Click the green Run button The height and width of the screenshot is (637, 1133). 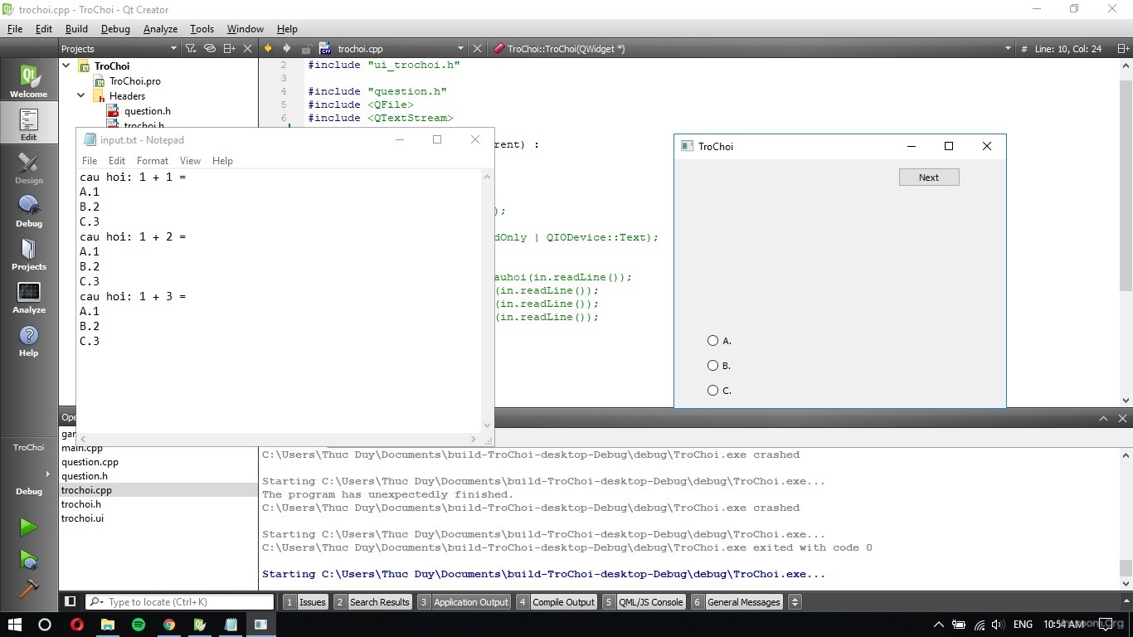tap(28, 528)
